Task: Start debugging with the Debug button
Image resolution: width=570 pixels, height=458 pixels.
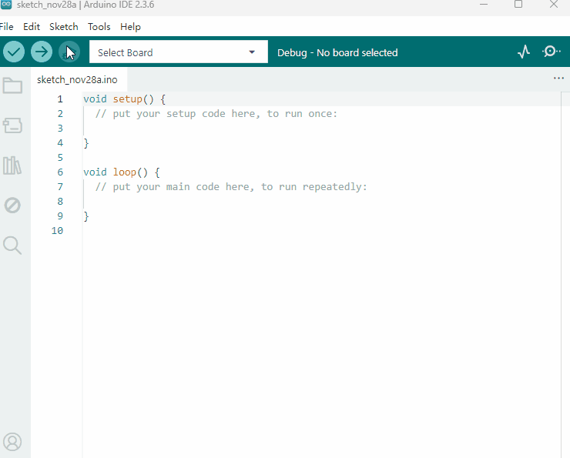Action: (x=69, y=52)
